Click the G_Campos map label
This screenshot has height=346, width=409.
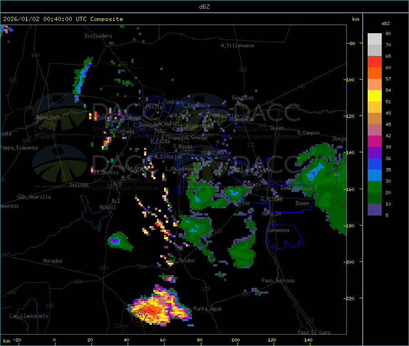click(309, 133)
